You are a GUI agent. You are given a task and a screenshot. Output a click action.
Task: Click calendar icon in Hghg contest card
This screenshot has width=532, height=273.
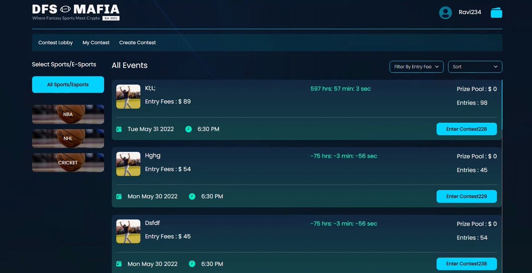pos(119,196)
